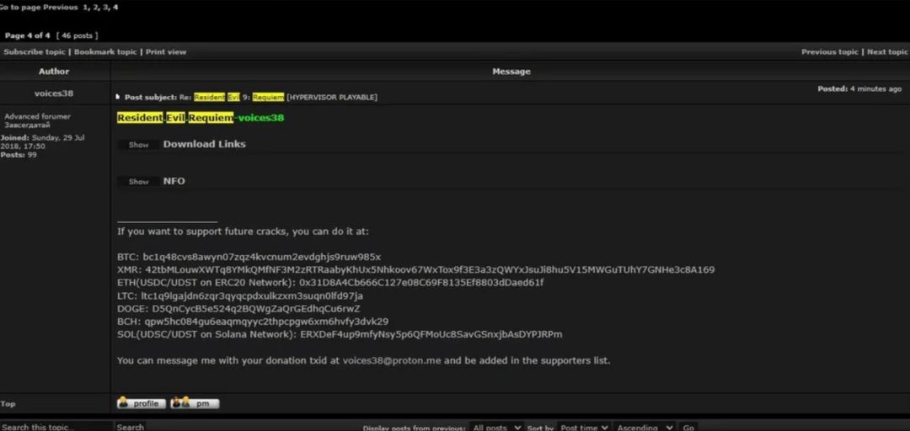Screen dimensions: 910x431
Task: Open the Post time sort dropdown
Action: 583,428
